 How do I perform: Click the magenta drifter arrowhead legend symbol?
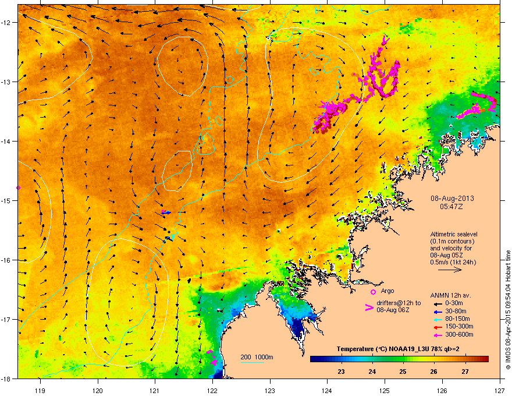369,307
